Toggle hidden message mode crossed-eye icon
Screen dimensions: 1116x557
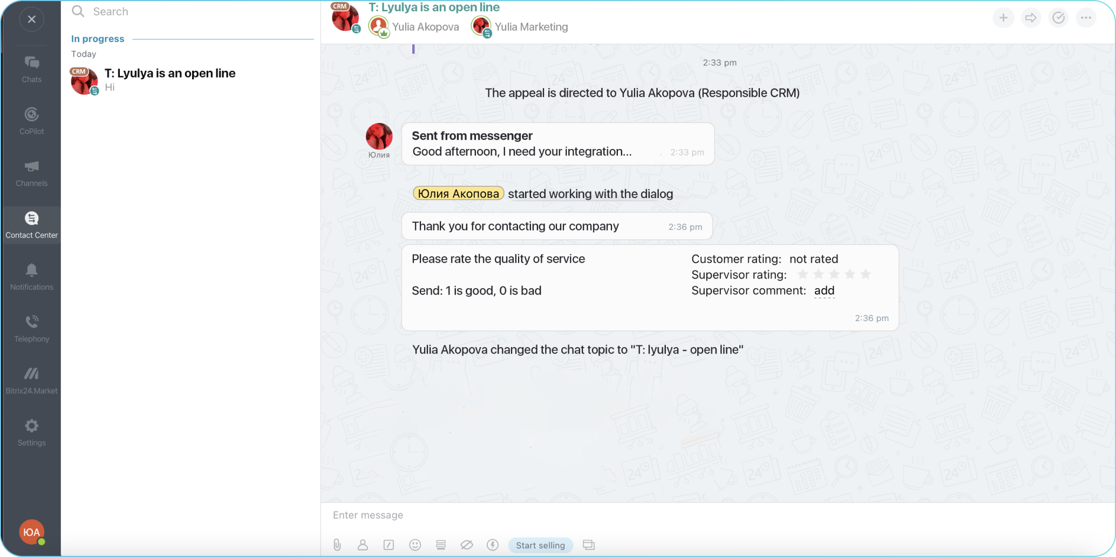467,545
